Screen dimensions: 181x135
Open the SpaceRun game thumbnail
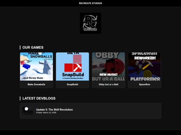pos(144,66)
